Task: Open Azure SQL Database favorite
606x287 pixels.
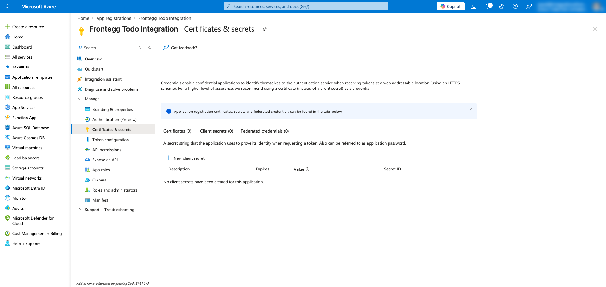Action: 27,128
